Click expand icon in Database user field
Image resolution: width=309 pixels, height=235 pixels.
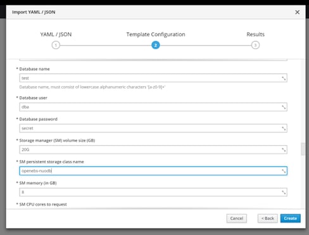(284, 107)
